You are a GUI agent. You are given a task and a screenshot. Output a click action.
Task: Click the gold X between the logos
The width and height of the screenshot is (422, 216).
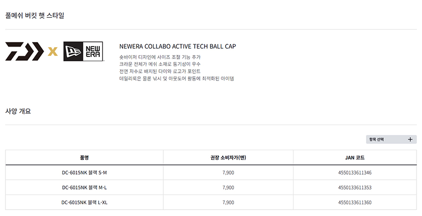(x=53, y=51)
